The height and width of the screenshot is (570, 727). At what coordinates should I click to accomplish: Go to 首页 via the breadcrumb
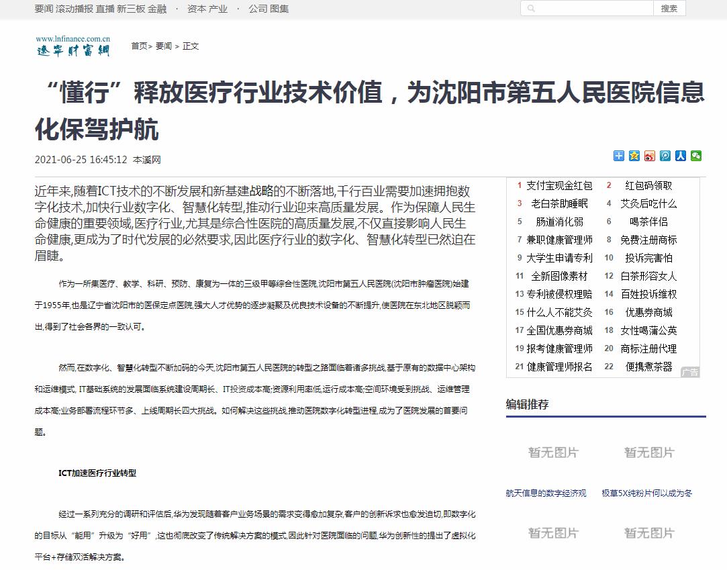coord(139,46)
